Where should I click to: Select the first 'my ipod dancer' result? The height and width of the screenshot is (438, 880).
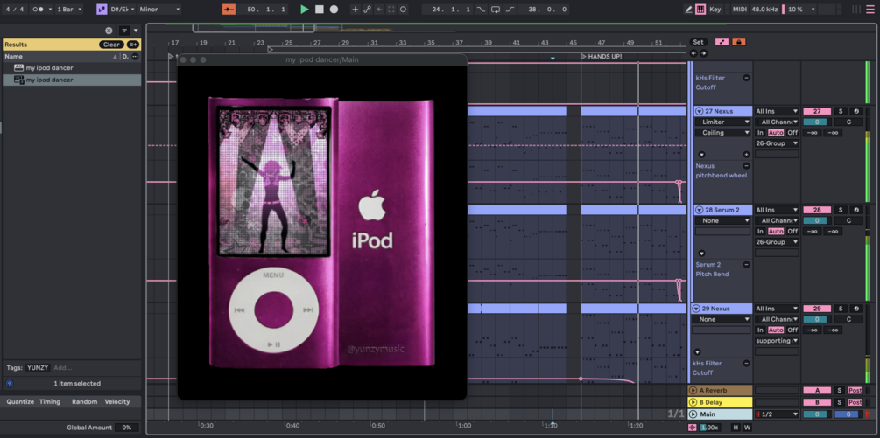tap(71, 68)
